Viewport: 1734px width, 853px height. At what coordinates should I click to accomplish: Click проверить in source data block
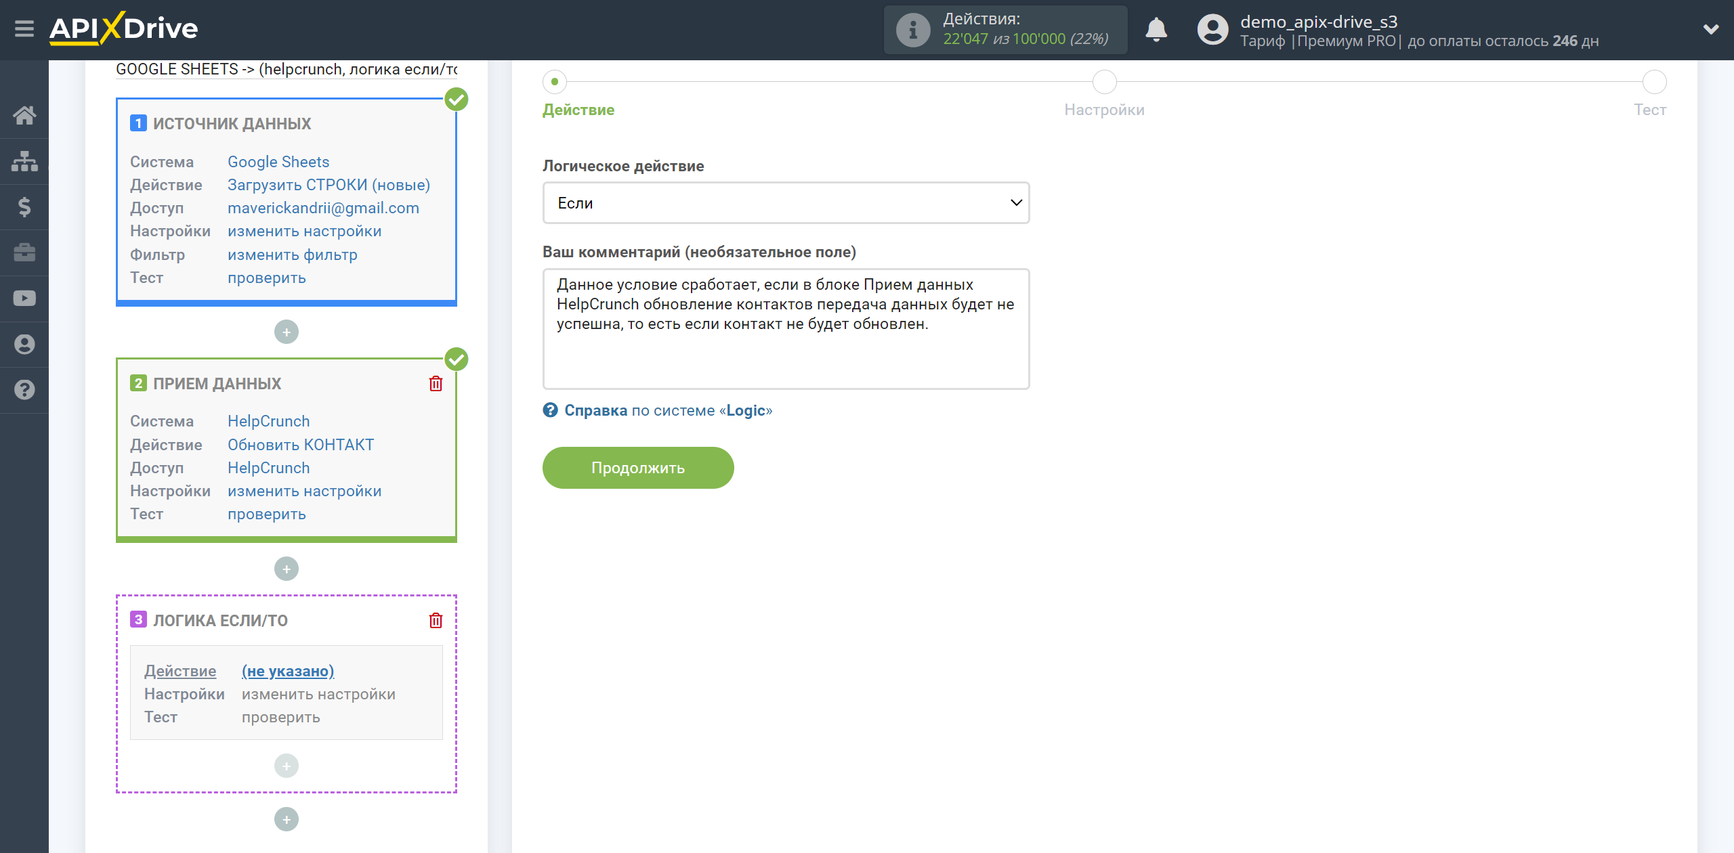266,278
